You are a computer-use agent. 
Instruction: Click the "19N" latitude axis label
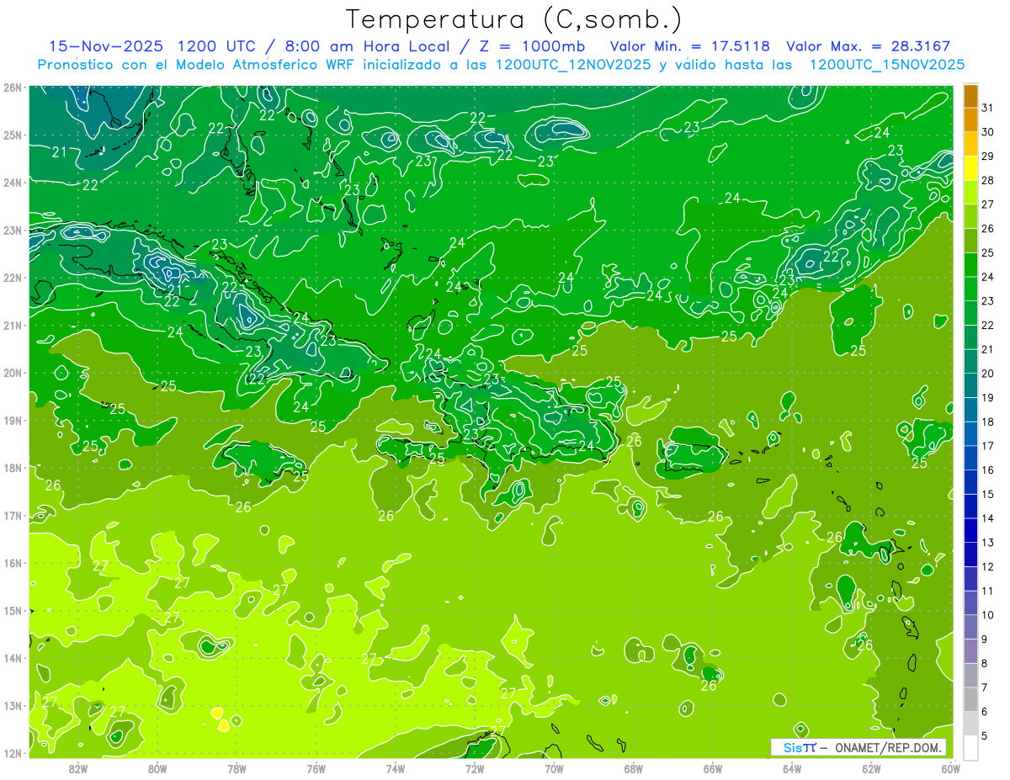(x=12, y=421)
